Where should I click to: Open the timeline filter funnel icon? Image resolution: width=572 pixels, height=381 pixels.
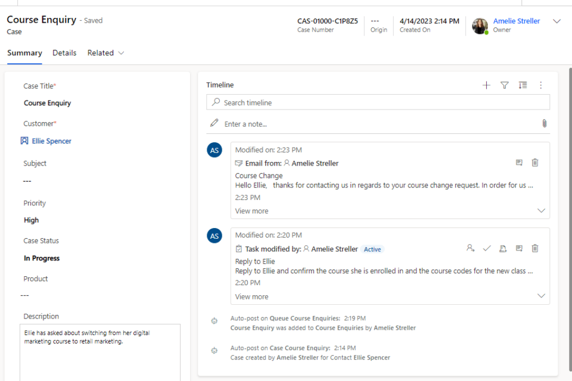505,85
